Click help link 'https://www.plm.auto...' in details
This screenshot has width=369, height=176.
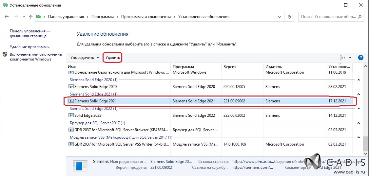[253, 162]
